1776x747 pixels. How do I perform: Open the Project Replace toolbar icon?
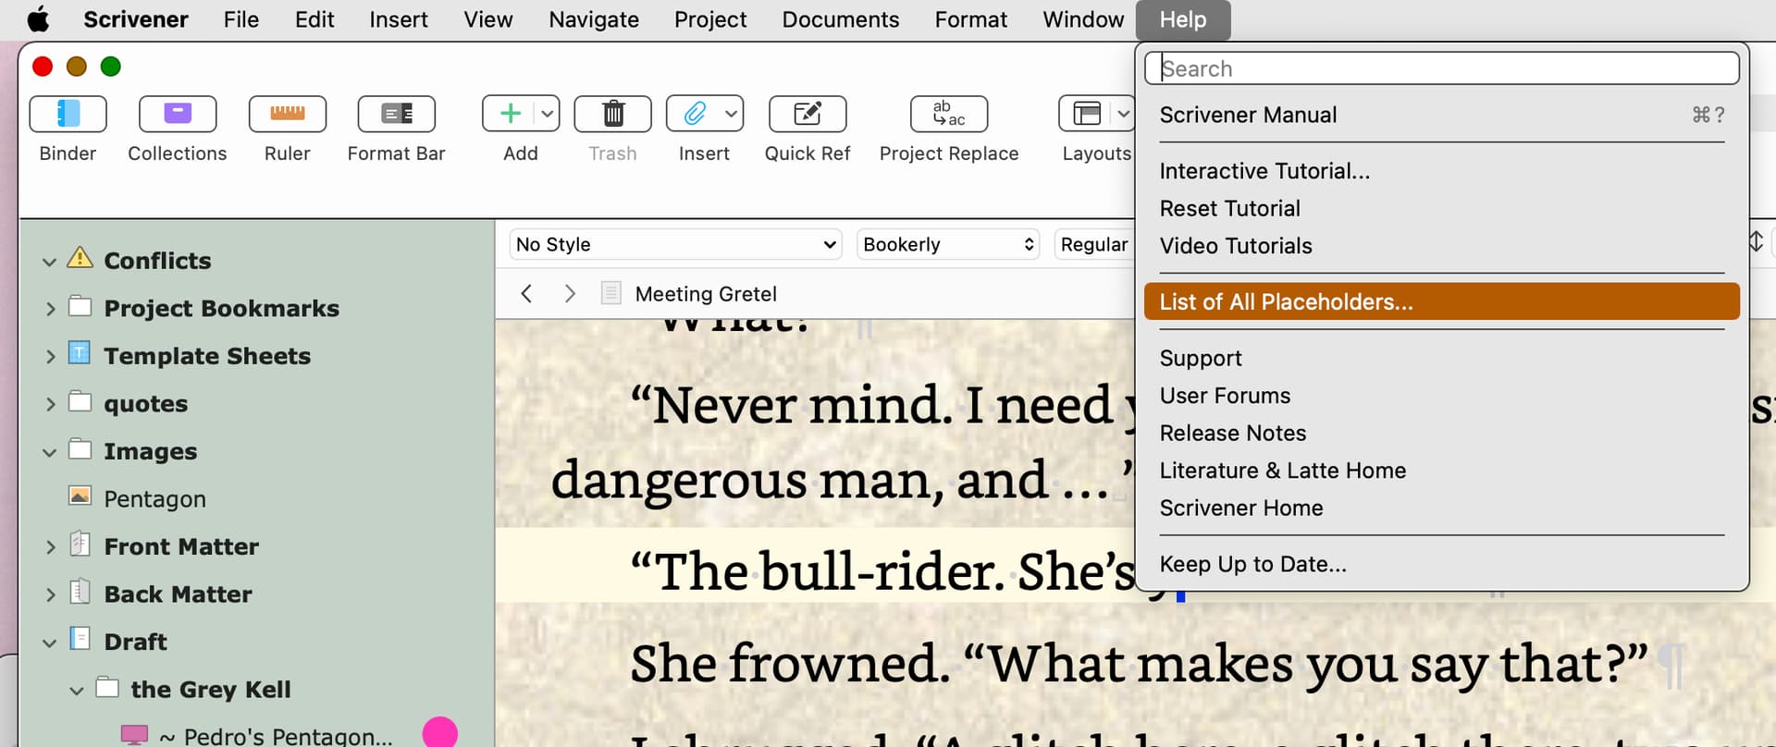tap(949, 114)
